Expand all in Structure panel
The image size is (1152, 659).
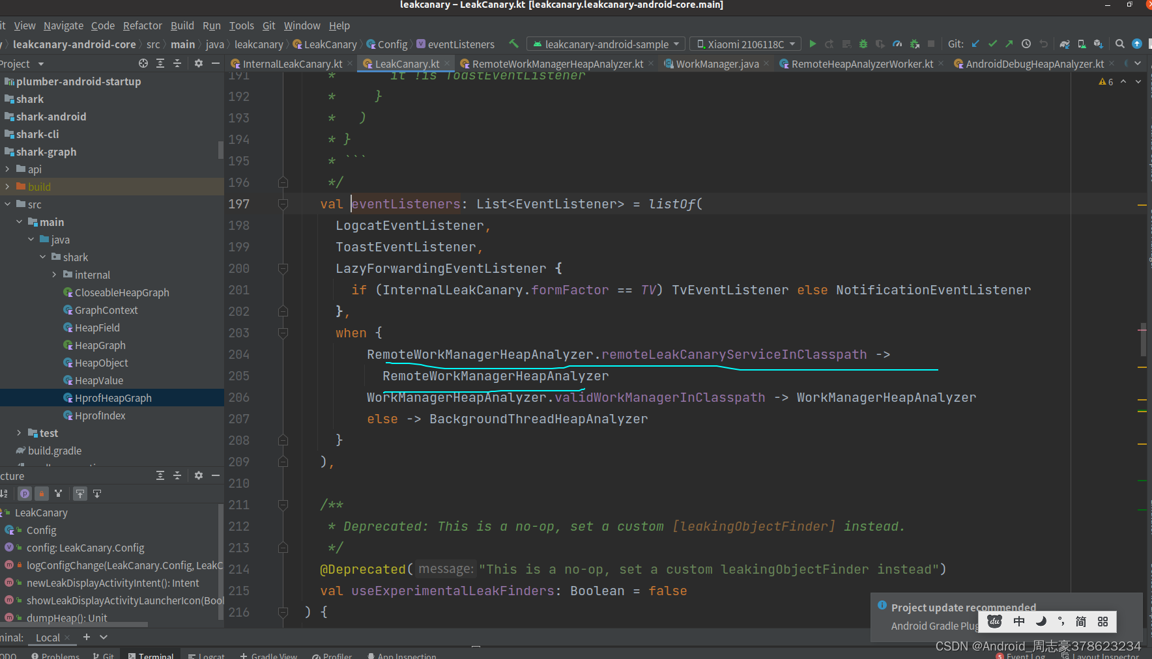click(x=160, y=476)
